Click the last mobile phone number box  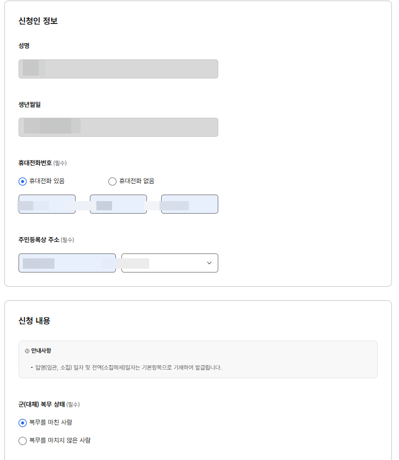[189, 204]
